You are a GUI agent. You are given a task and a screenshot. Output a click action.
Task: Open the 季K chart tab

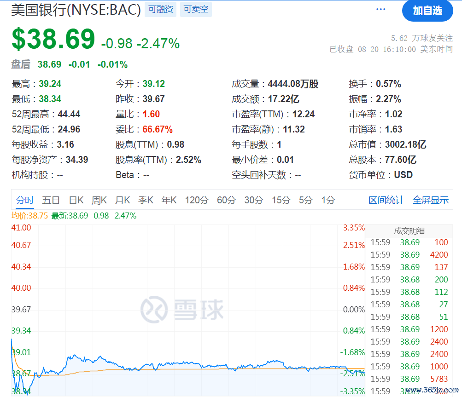tap(146, 201)
